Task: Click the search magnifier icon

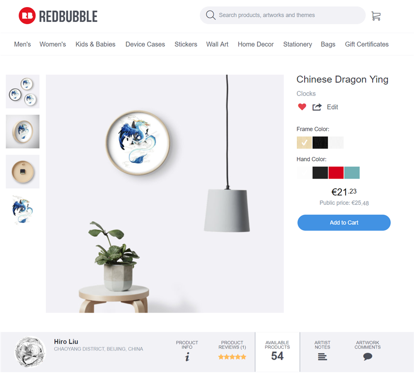Action: point(211,15)
